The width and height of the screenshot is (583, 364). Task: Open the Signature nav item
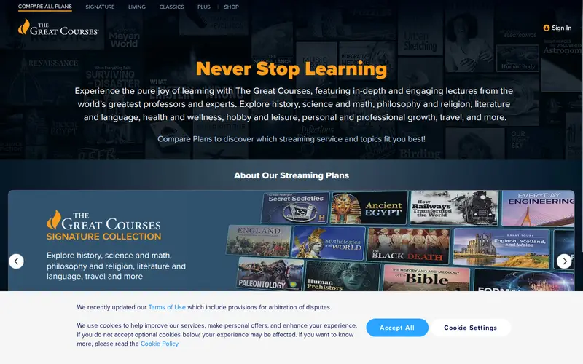point(100,7)
